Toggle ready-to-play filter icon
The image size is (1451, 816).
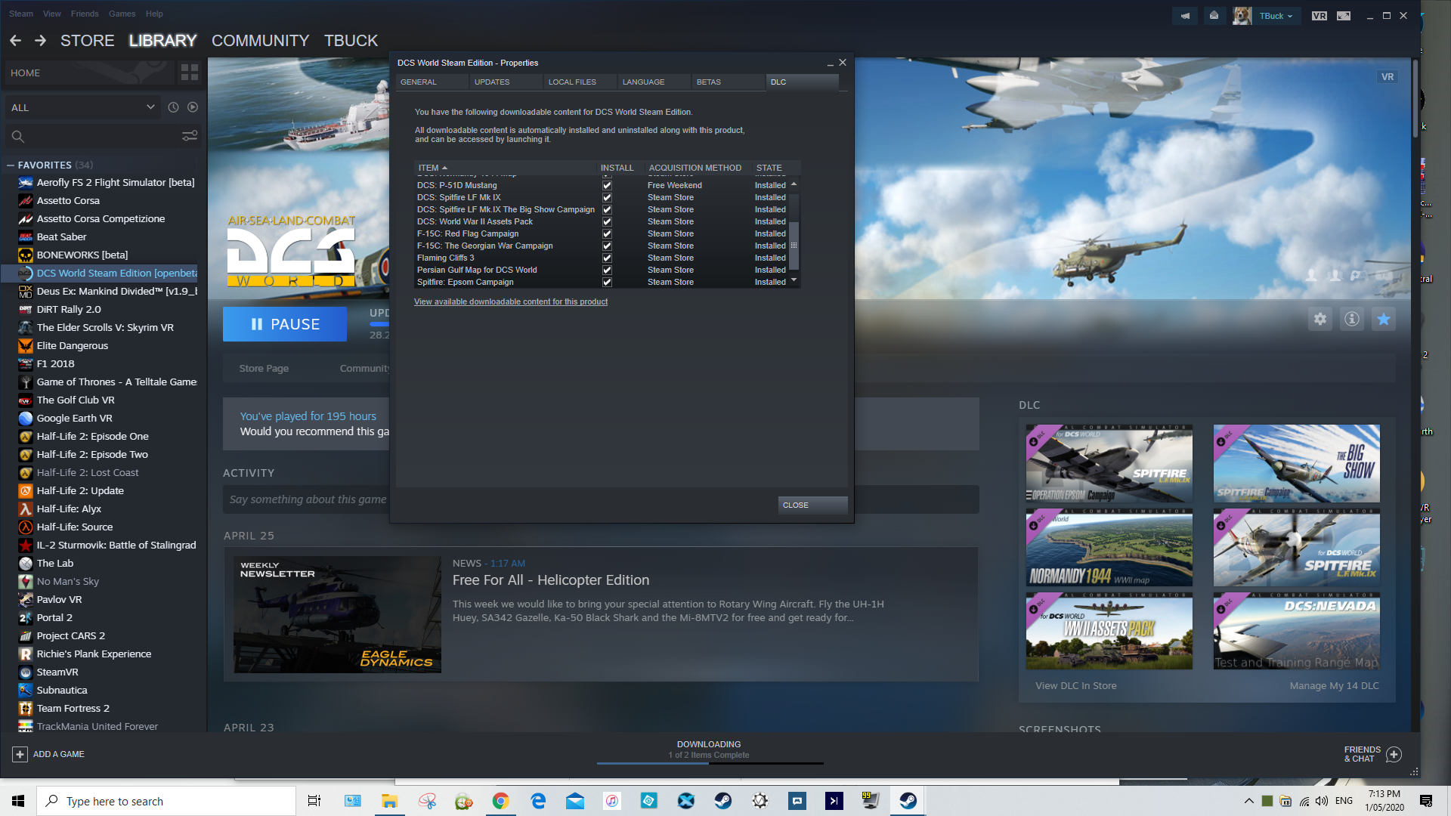click(193, 107)
